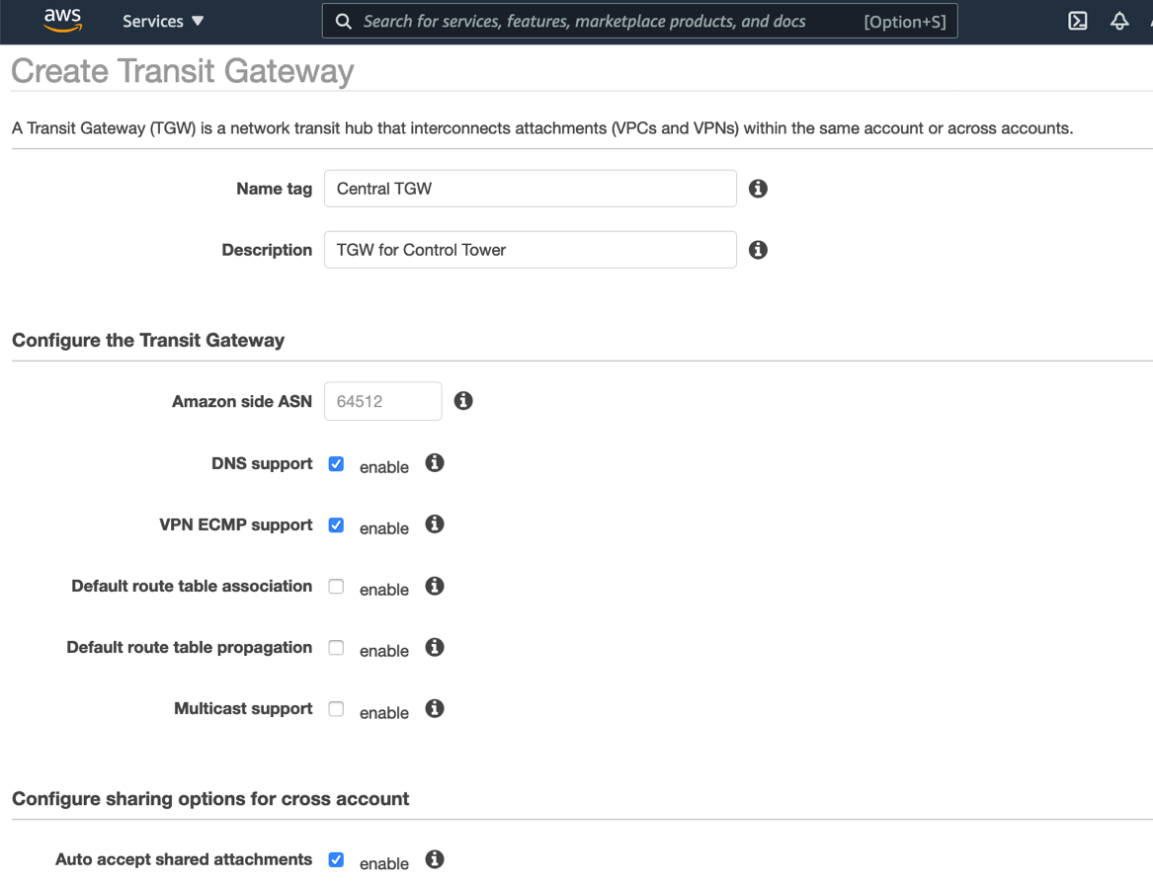Click the info icon beside Amazon side ASN
1153x883 pixels.
click(x=463, y=400)
